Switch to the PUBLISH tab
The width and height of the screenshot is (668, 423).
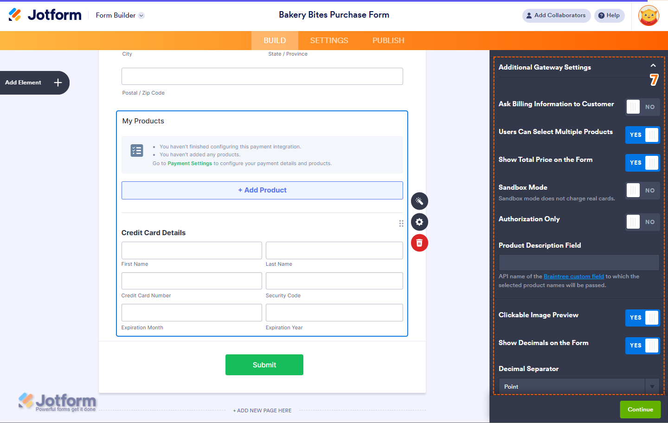tap(388, 40)
